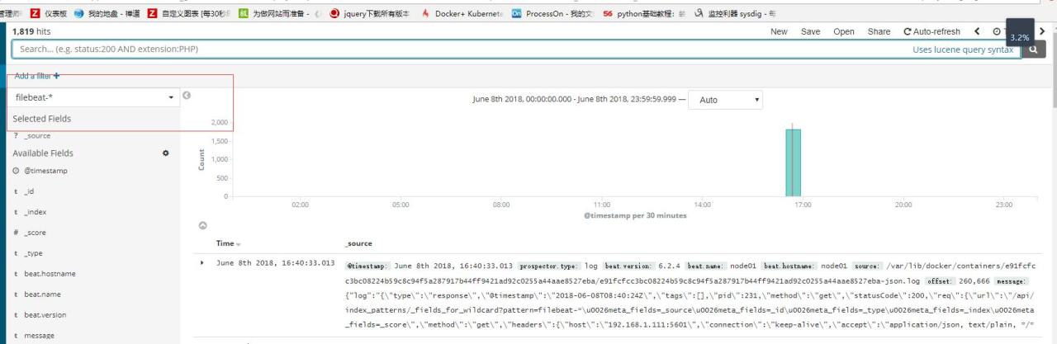Click the previous time range arrow
The height and width of the screenshot is (344, 1057).
[x=977, y=31]
